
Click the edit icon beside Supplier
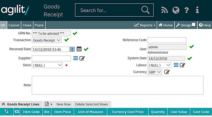[82, 58]
